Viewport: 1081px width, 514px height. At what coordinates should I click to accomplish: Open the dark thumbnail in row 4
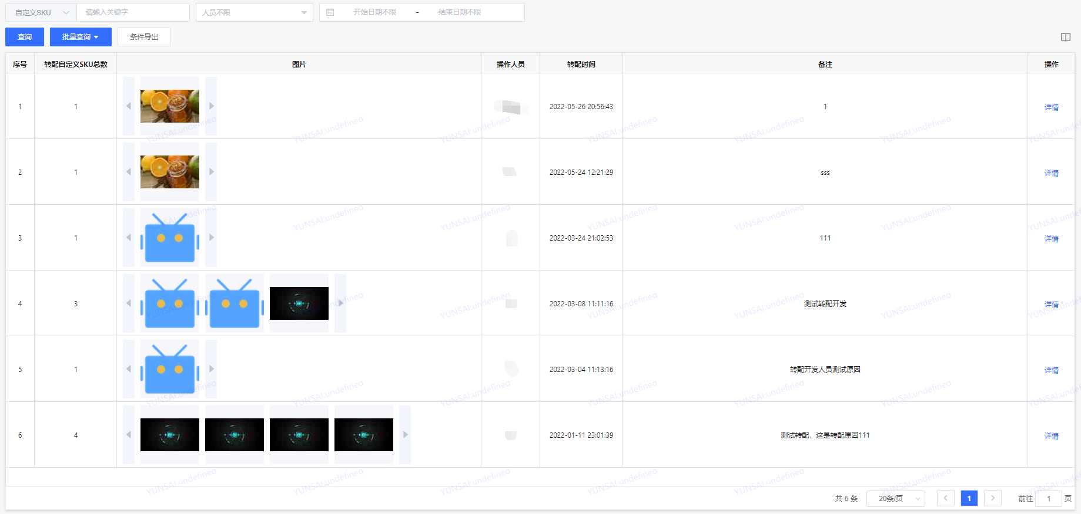coord(299,303)
